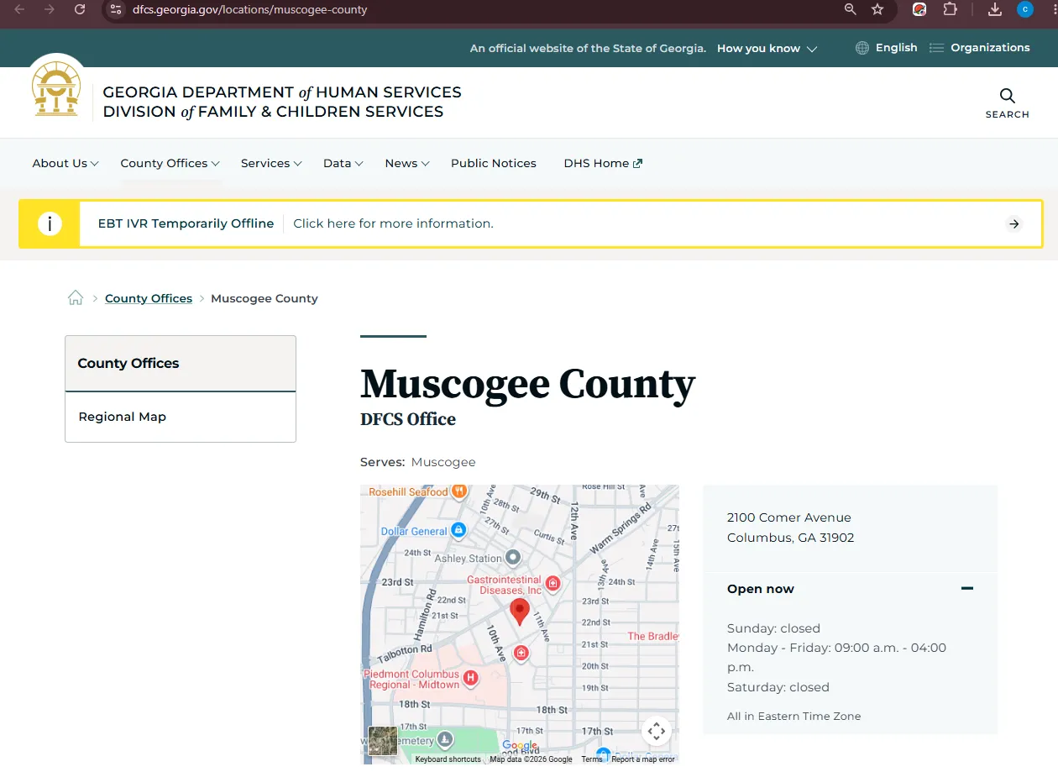Click the Georgia state seal logo
Image resolution: width=1058 pixels, height=772 pixels.
point(56,89)
